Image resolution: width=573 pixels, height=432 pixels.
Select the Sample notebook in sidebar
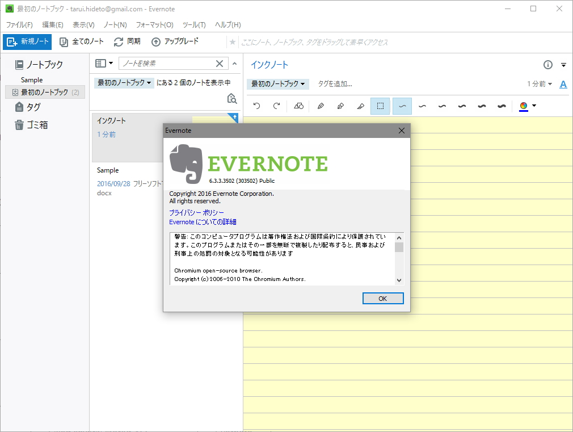(32, 80)
